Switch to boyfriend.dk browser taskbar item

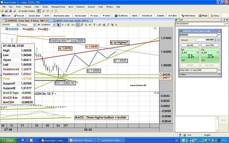[x=111, y=140]
